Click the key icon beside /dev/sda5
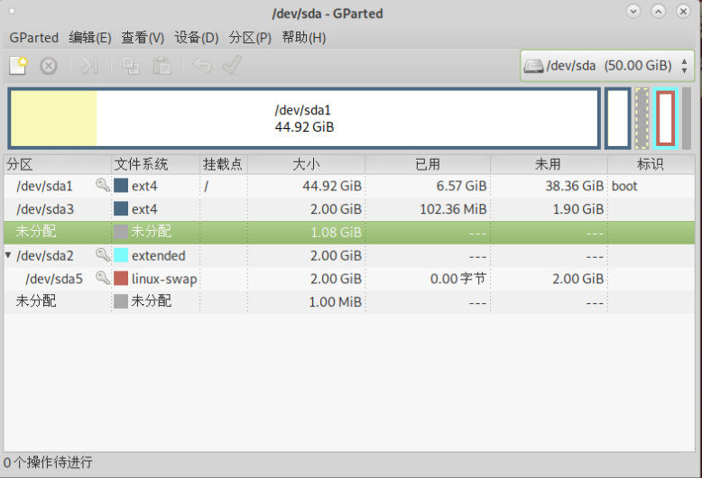The width and height of the screenshot is (702, 478). pos(103,278)
